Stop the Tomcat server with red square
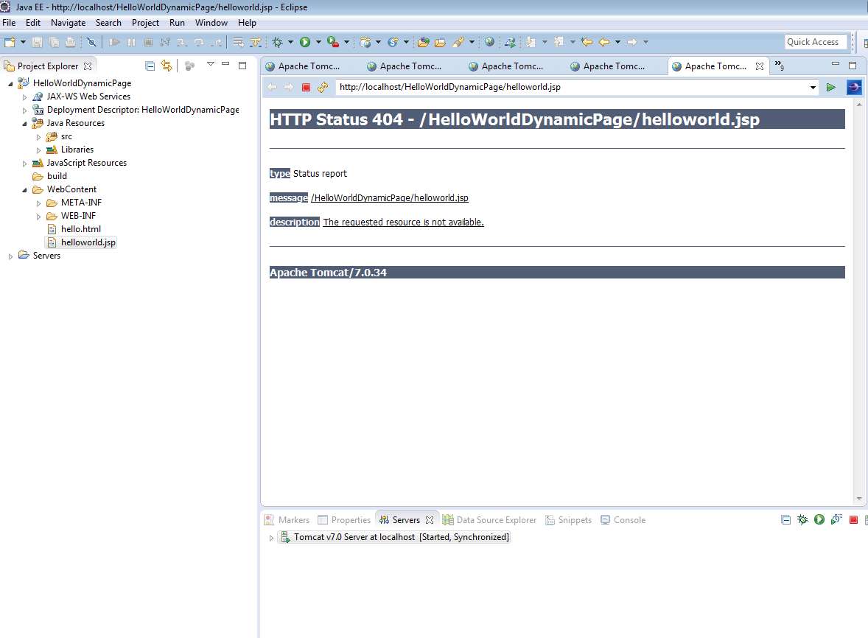The width and height of the screenshot is (868, 638). pos(853,520)
